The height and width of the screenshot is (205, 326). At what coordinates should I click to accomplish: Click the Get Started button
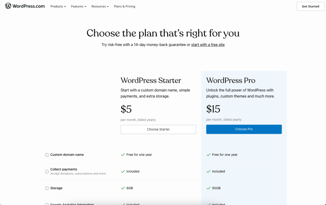pos(310,6)
